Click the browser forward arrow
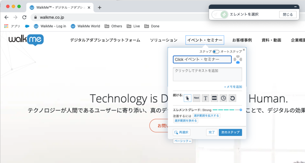 (x=15, y=17)
